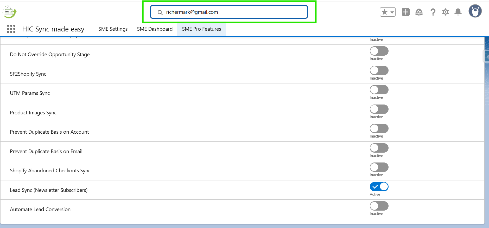Click the HIC Sync made easy app name
This screenshot has width=489, height=228.
click(53, 29)
